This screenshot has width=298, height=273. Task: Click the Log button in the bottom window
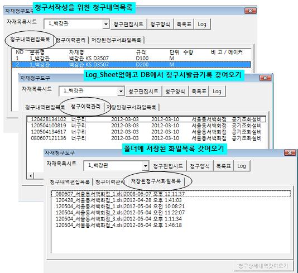point(242,166)
